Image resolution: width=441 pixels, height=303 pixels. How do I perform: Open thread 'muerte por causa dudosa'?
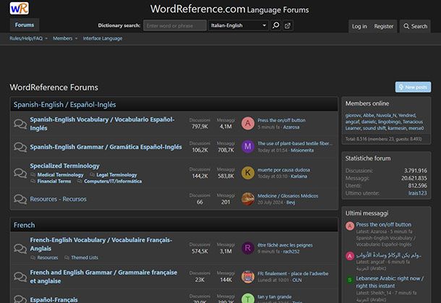pyautogui.click(x=284, y=170)
